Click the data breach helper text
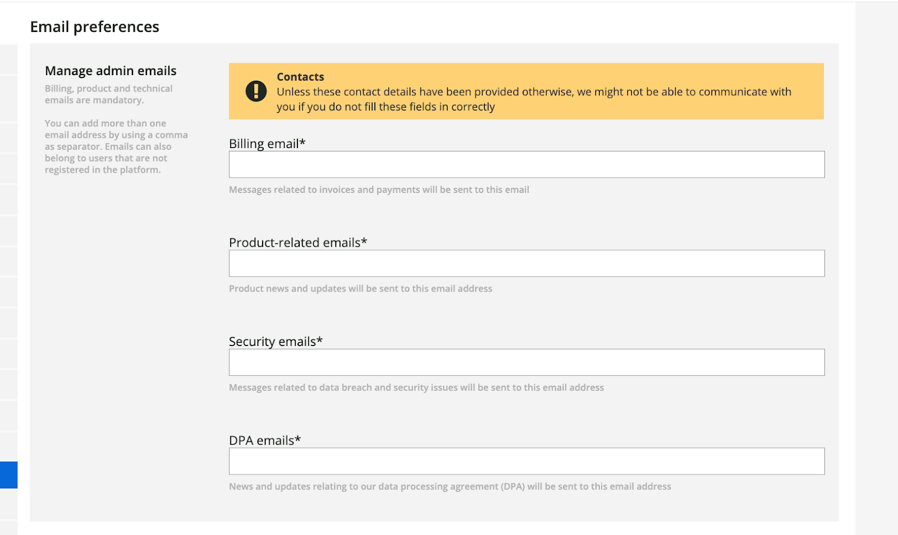The image size is (898, 535). [x=416, y=388]
